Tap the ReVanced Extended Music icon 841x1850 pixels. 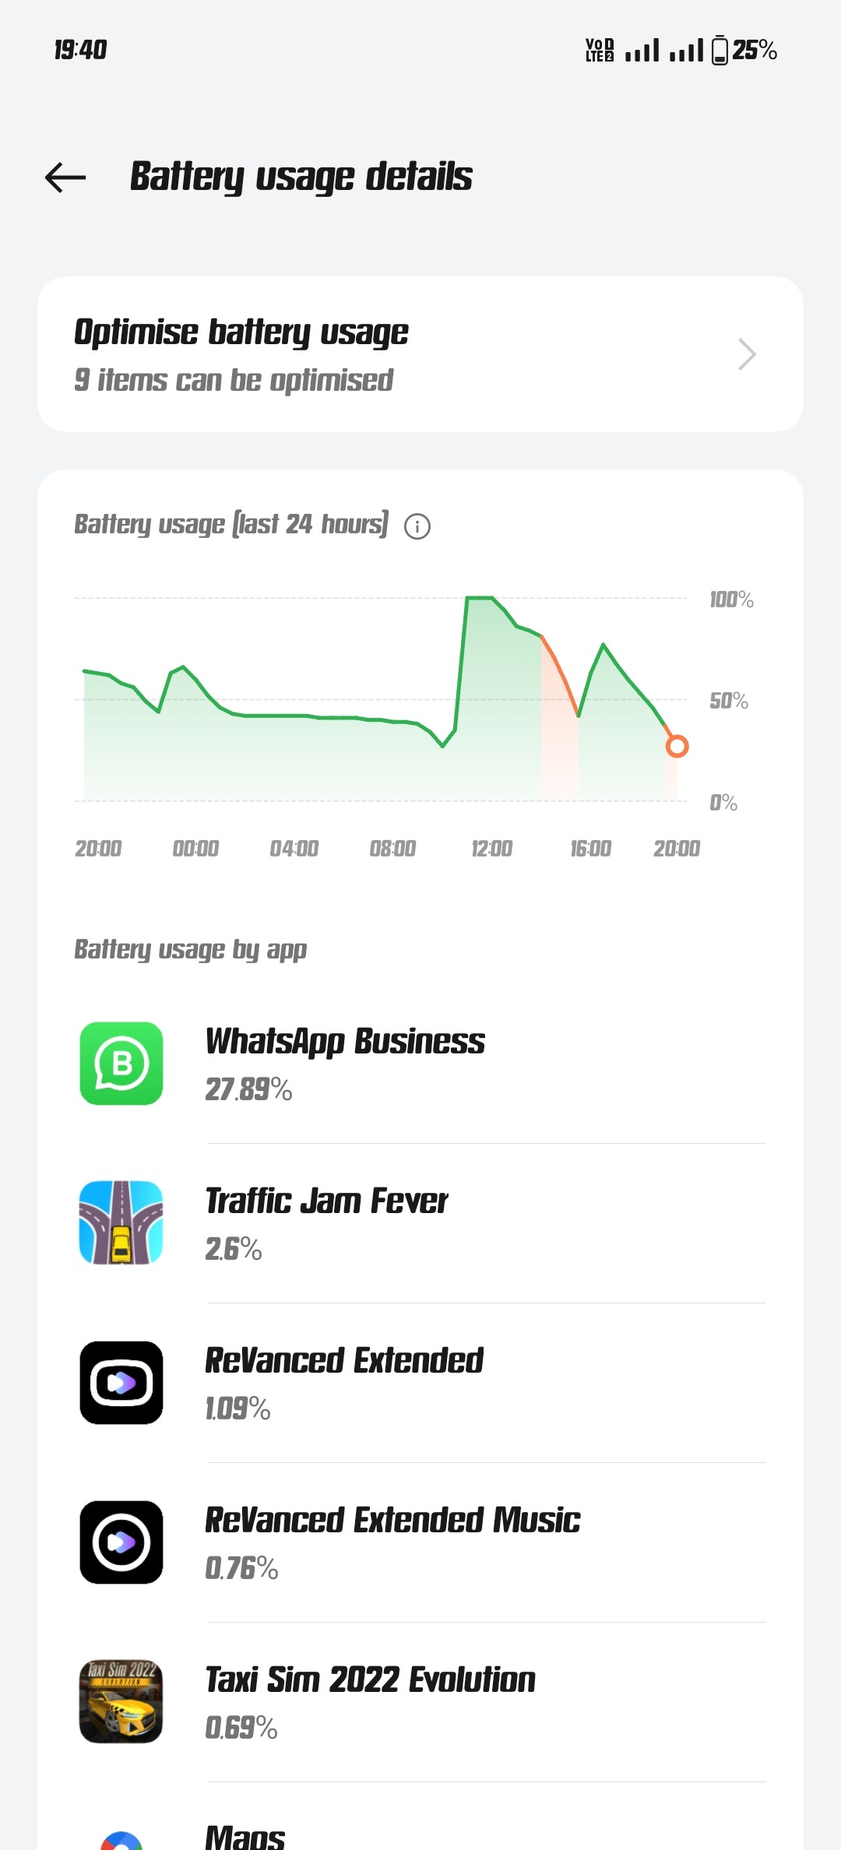(x=121, y=1542)
